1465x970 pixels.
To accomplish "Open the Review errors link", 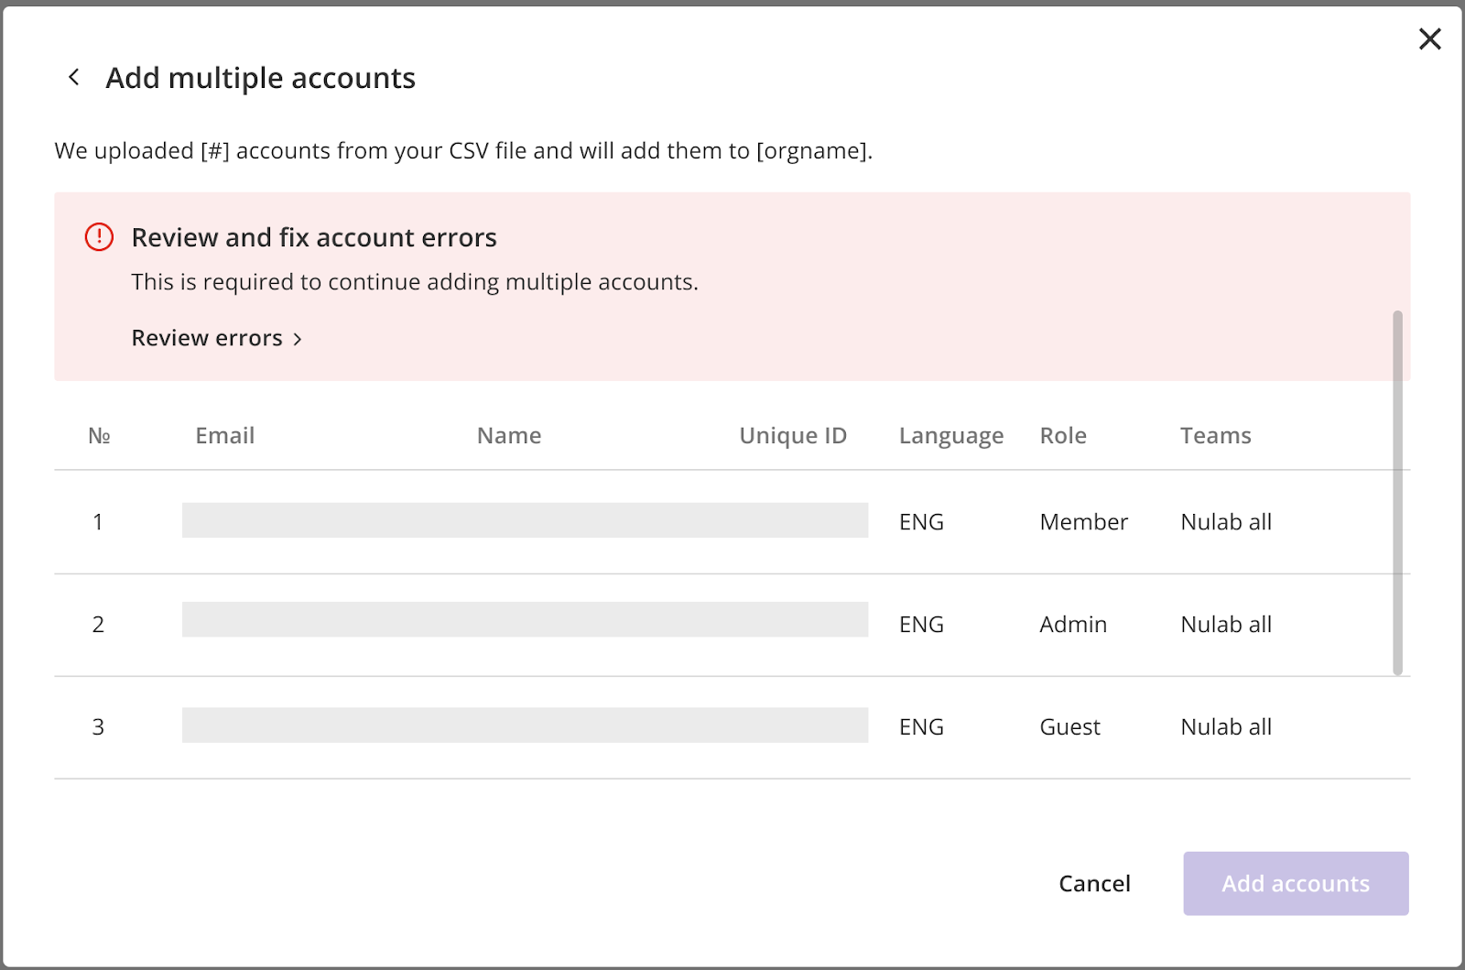I will point(206,338).
